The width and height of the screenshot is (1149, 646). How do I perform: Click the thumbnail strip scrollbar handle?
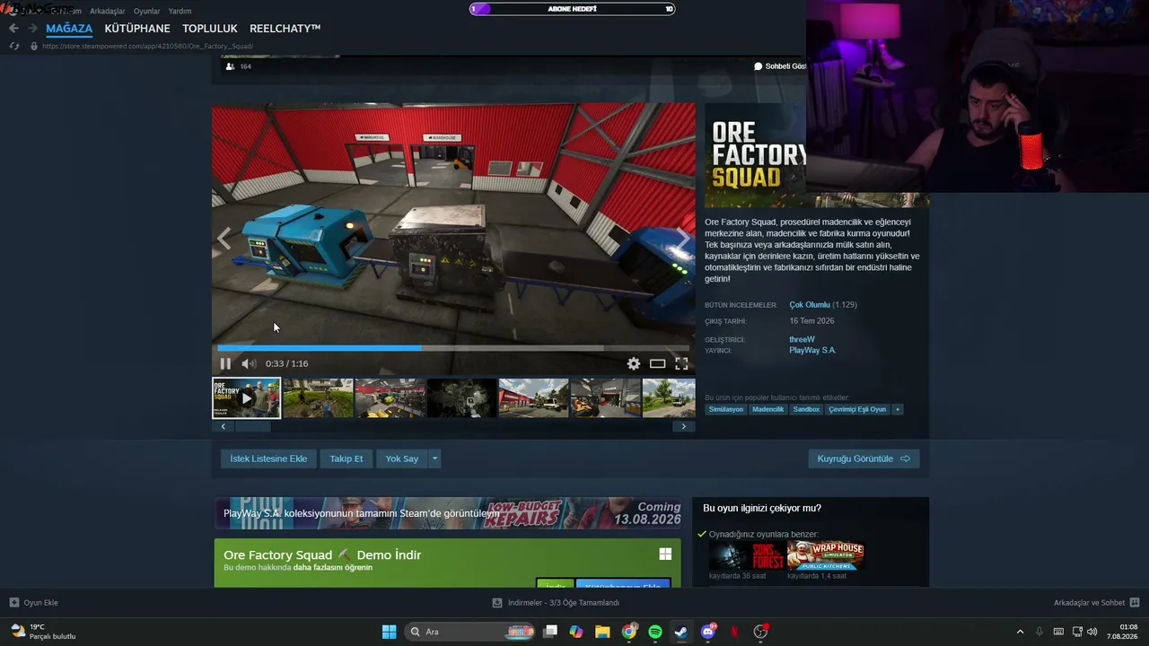pyautogui.click(x=253, y=426)
